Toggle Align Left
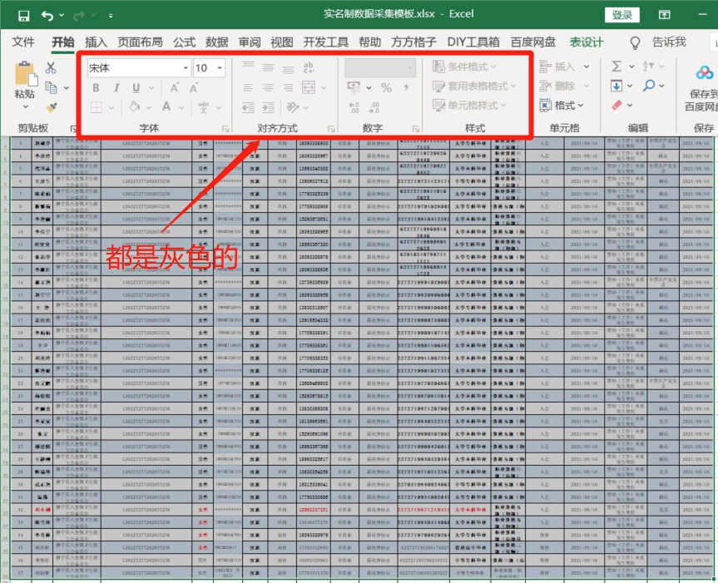This screenshot has width=718, height=583. click(248, 87)
